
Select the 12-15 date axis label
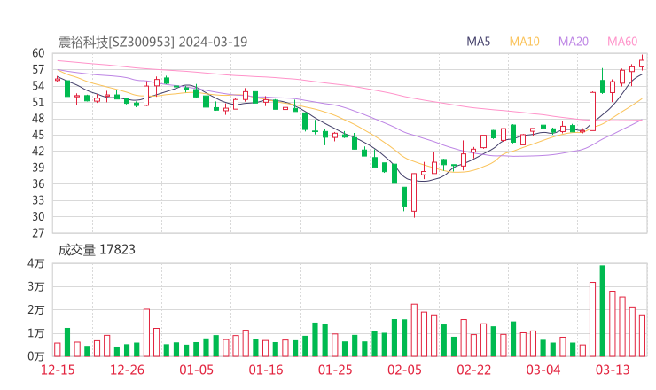tap(58, 370)
